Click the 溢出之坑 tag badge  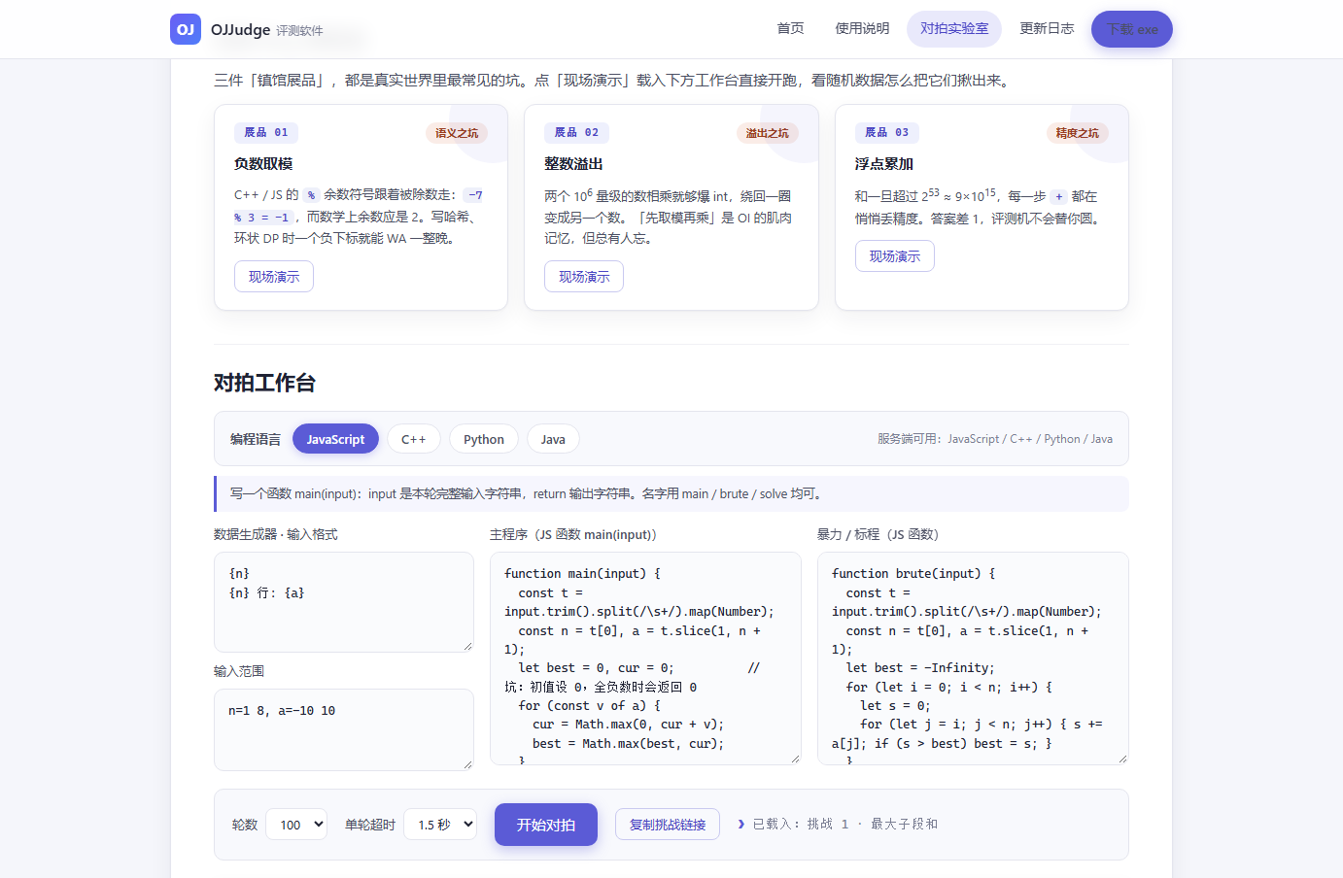coord(768,133)
